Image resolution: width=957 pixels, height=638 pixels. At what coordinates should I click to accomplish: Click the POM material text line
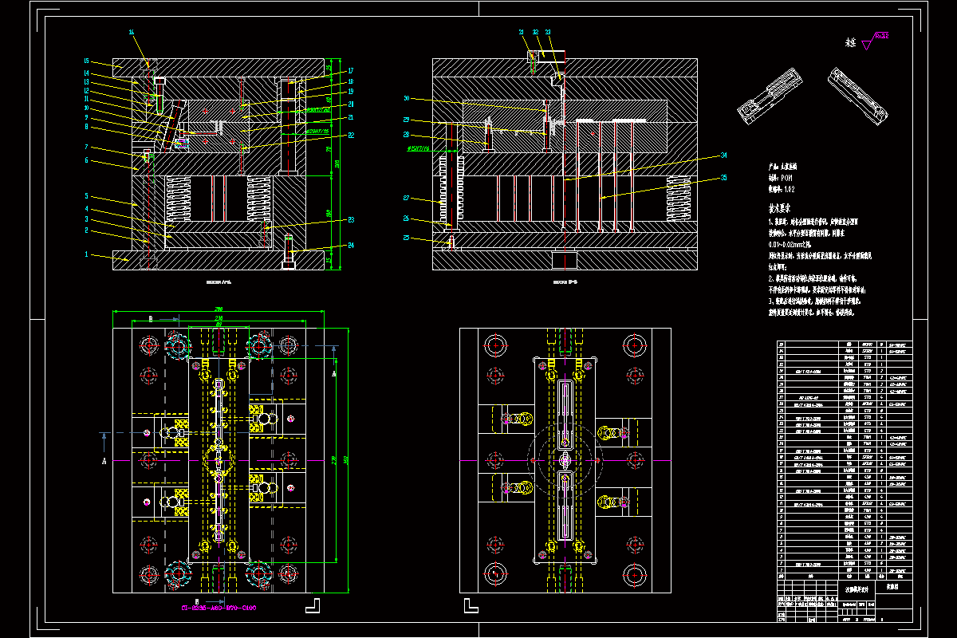[781, 178]
